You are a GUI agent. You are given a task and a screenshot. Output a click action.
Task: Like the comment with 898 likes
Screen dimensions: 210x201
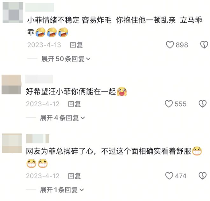click(x=170, y=45)
